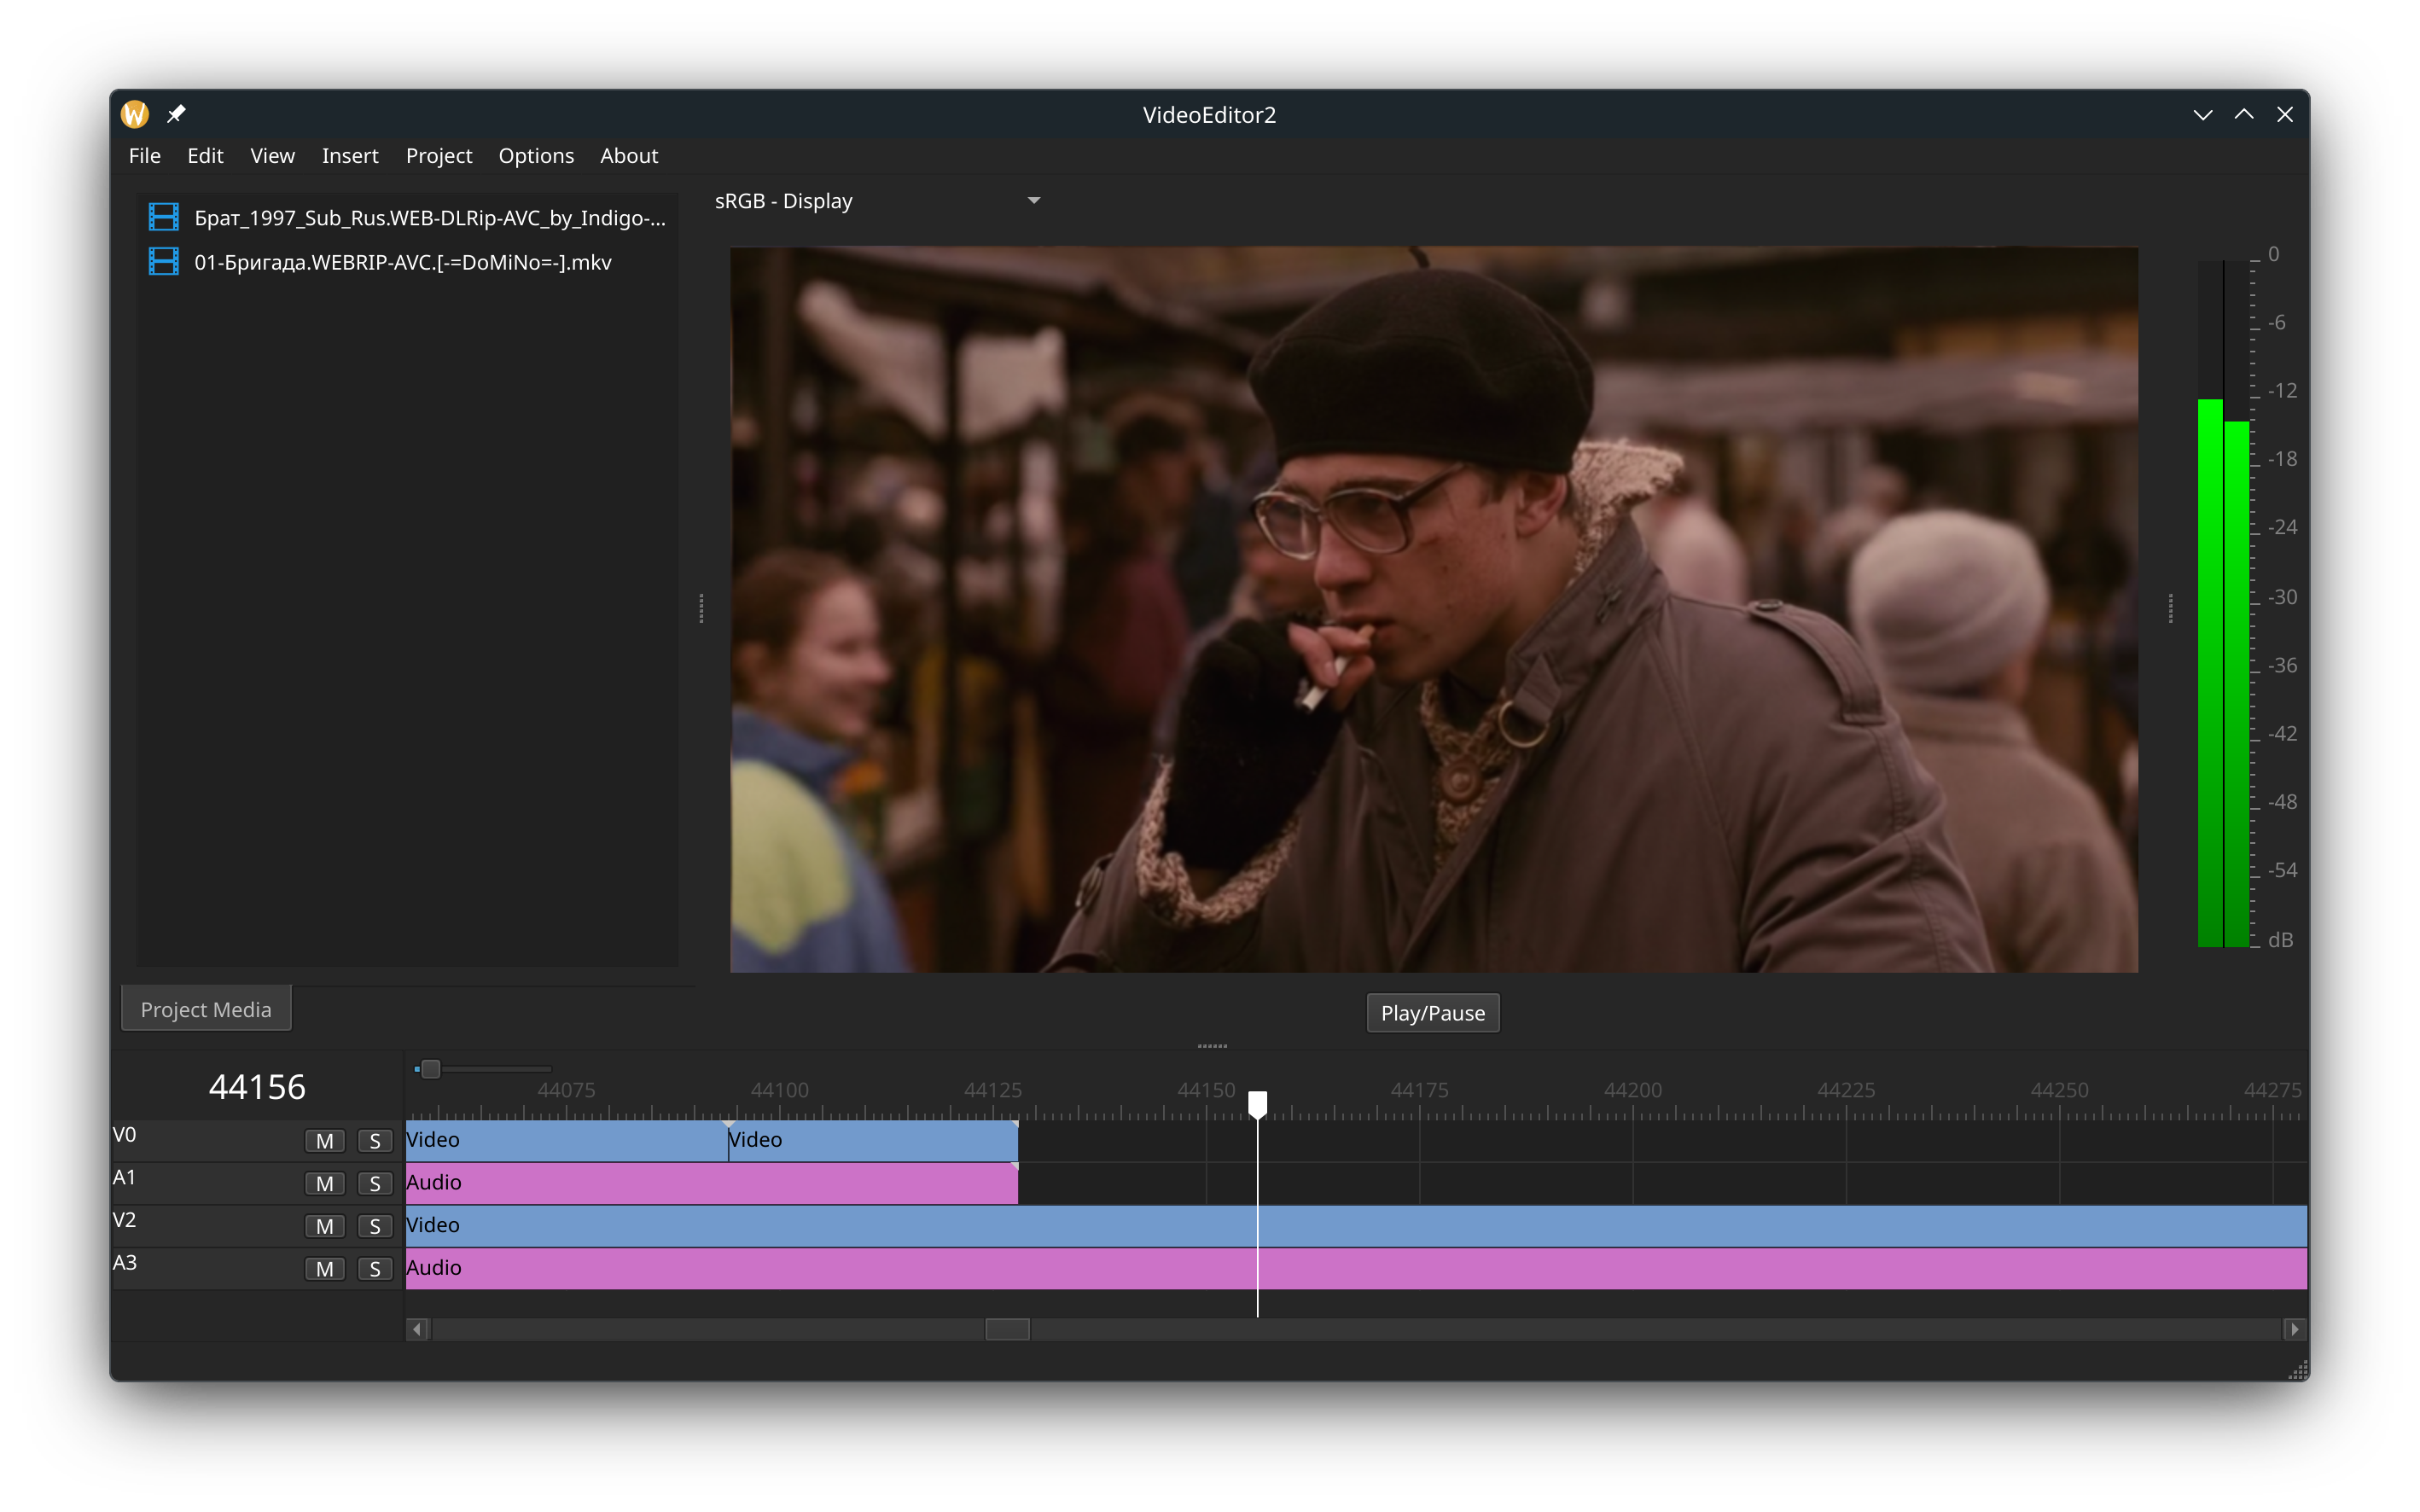Image resolution: width=2420 pixels, height=1512 pixels.
Task: Mute track V0
Action: click(x=325, y=1141)
